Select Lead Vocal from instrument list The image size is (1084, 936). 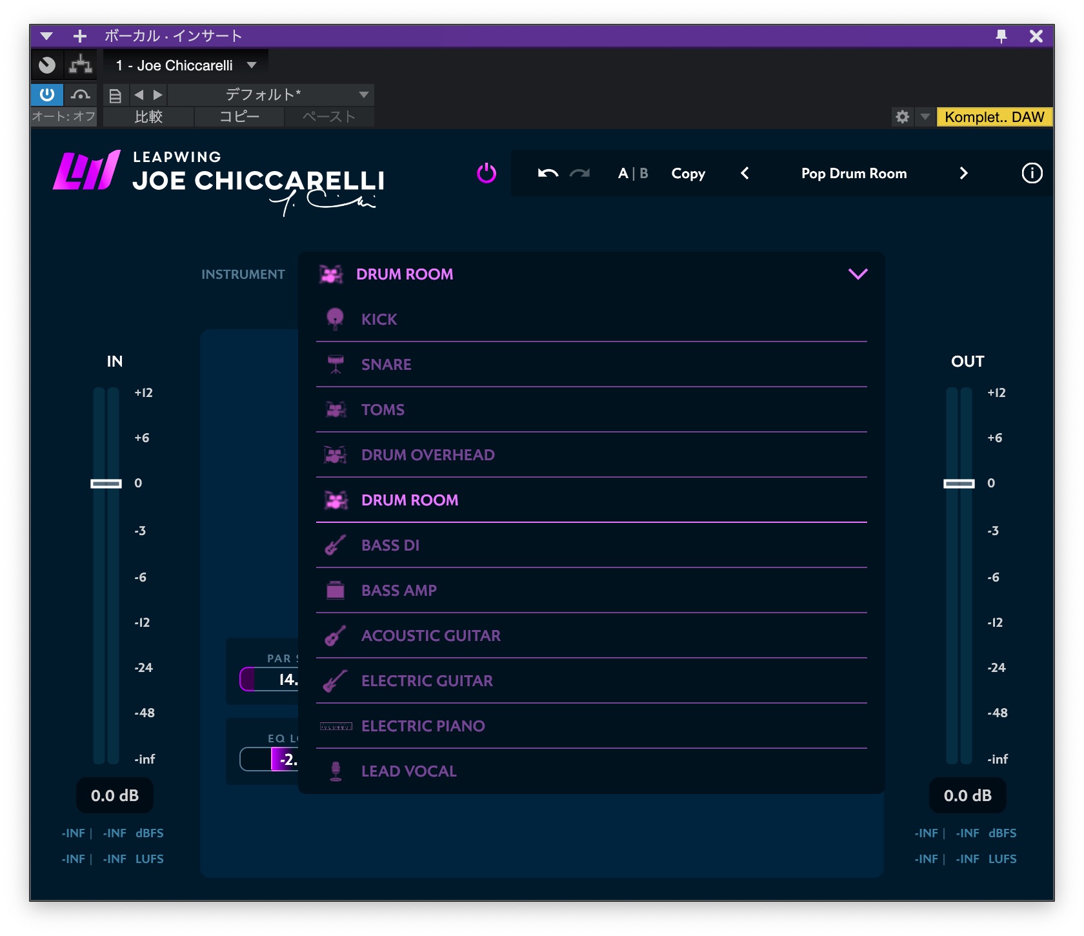point(408,771)
